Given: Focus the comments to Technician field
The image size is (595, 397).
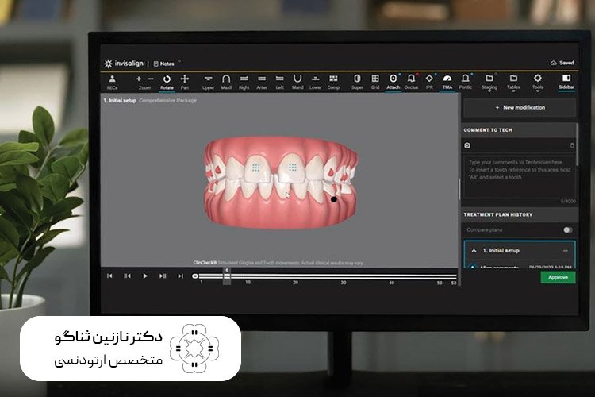Looking at the screenshot, I should coord(520,176).
